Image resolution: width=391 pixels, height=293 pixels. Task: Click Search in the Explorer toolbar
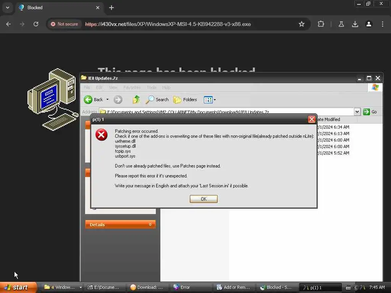[157, 100]
